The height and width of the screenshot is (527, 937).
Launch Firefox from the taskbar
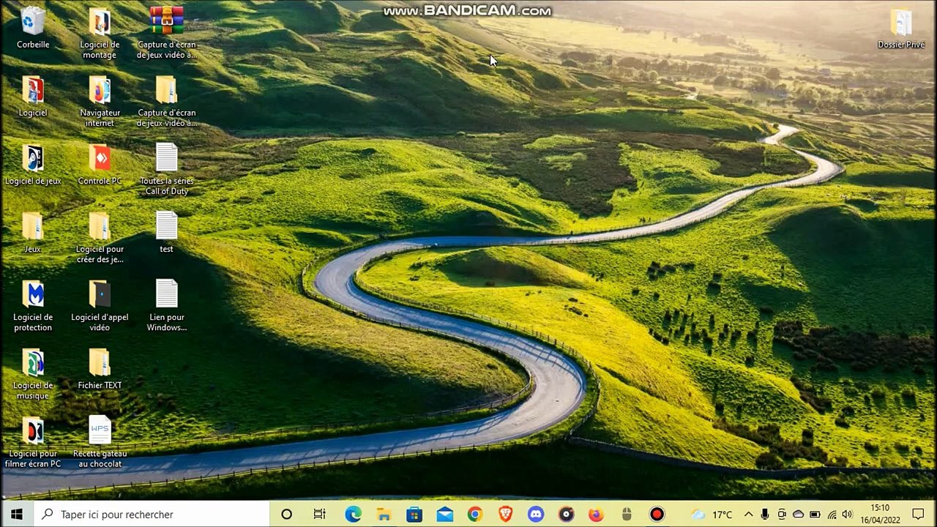[597, 515]
